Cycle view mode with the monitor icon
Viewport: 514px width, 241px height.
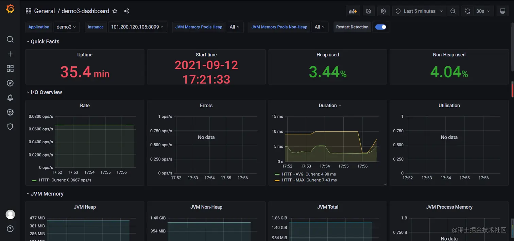click(502, 11)
